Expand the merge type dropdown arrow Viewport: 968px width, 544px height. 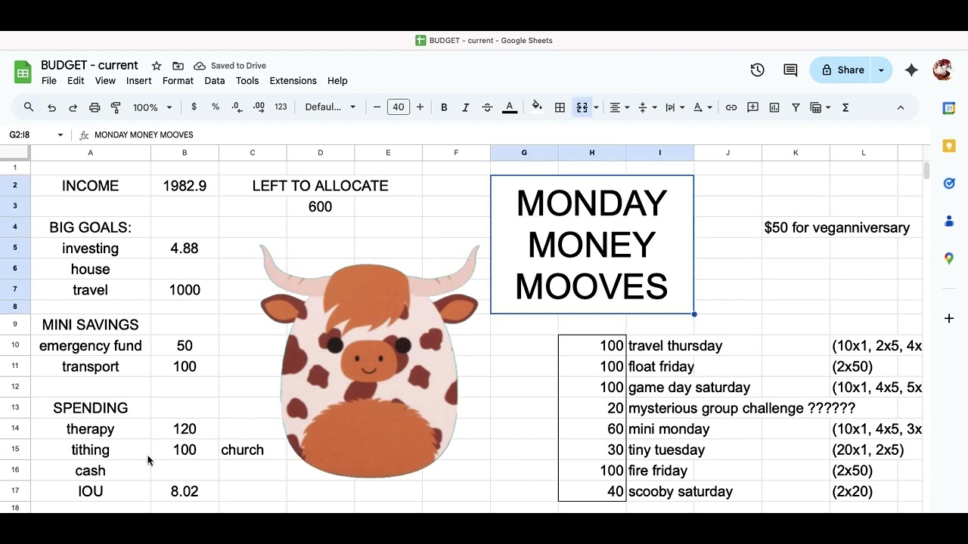point(596,107)
